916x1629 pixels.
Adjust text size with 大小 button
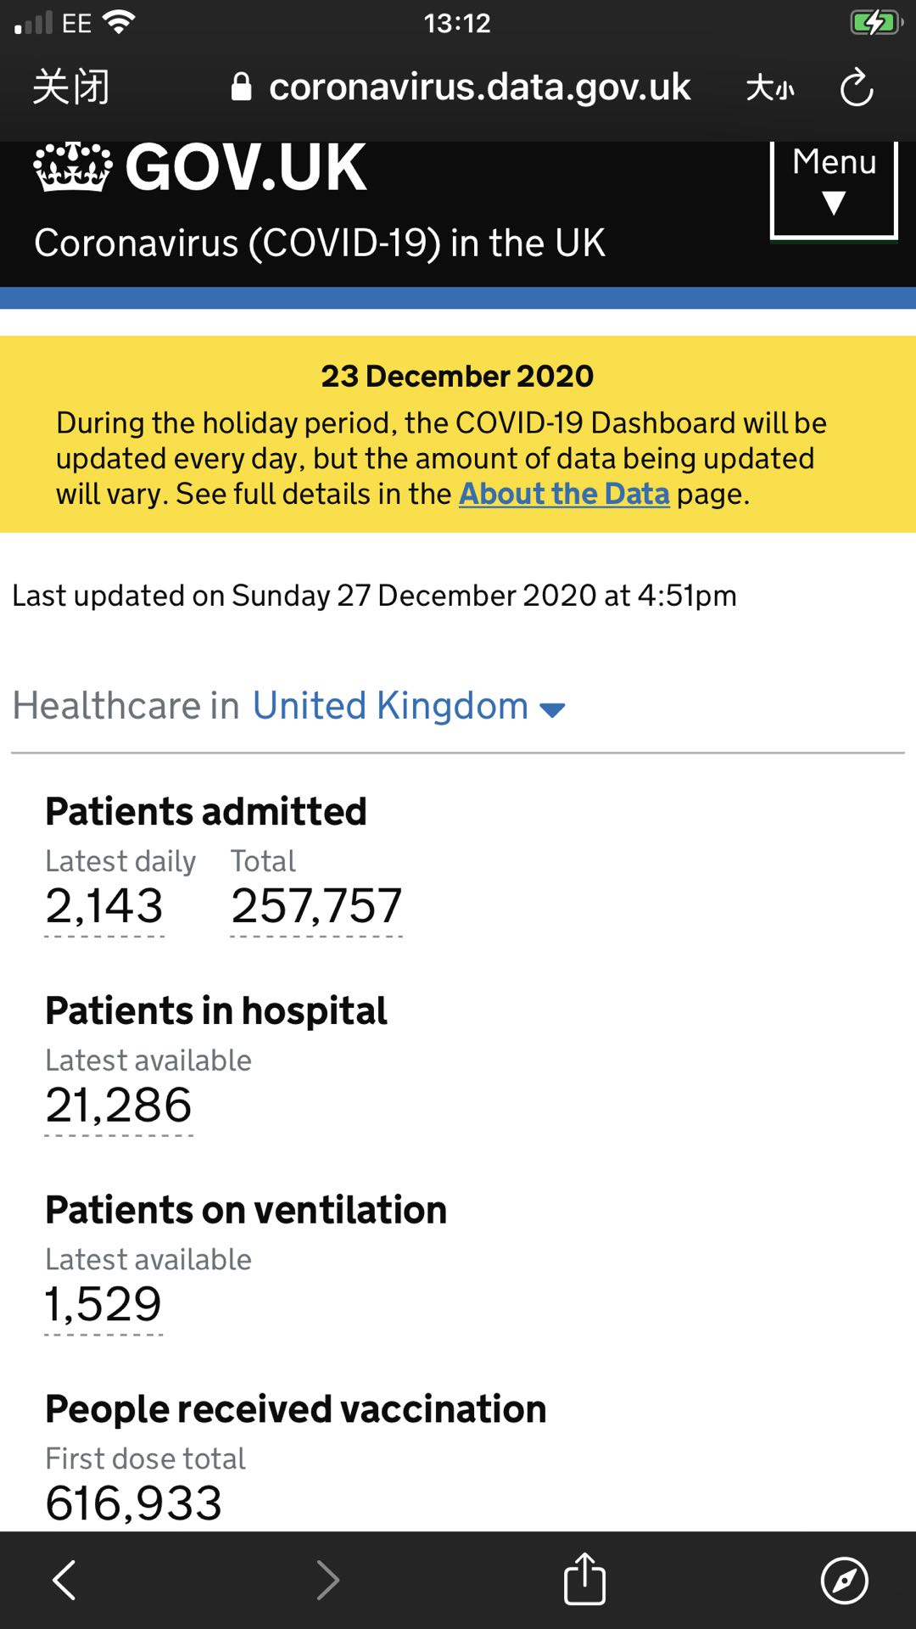pos(770,87)
